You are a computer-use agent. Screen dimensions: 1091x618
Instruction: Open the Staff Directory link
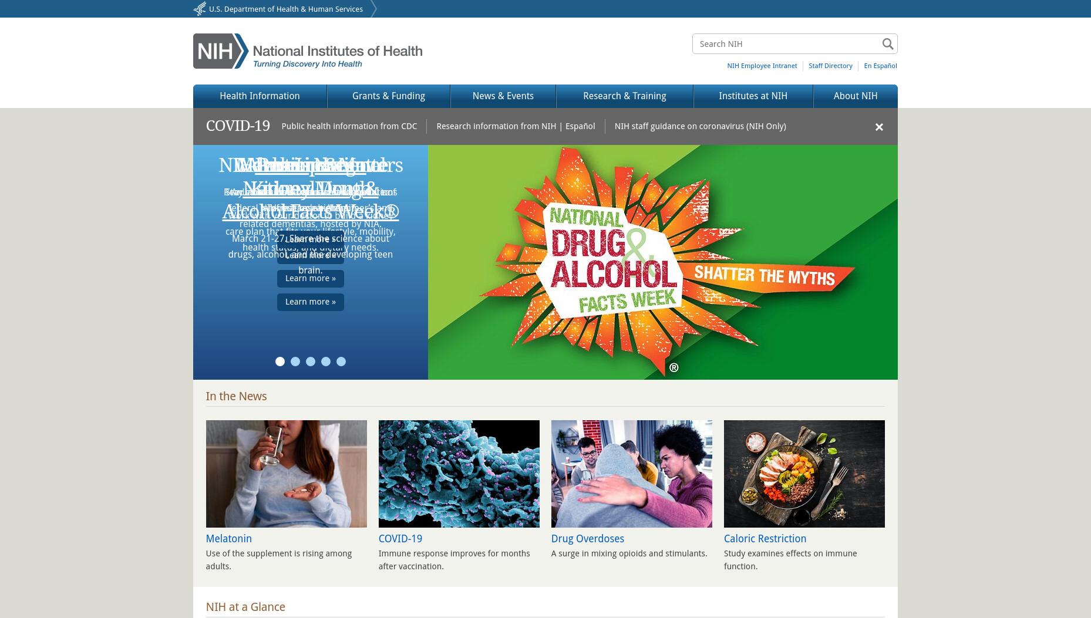pos(830,66)
